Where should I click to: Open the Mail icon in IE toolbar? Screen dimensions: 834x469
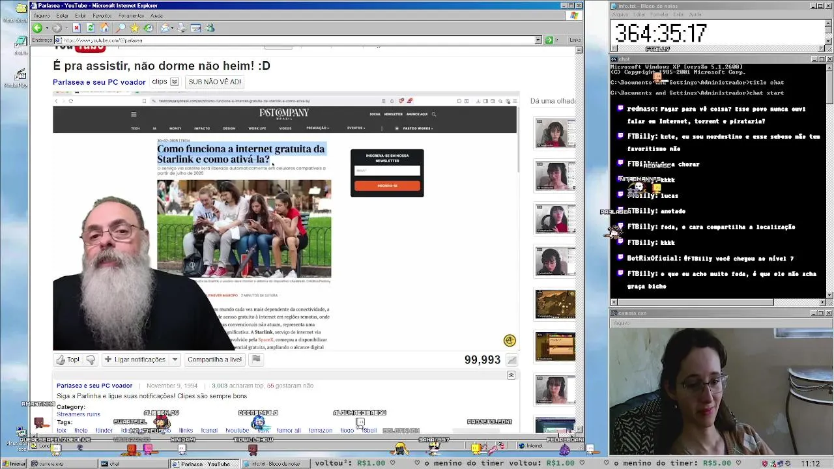165,28
